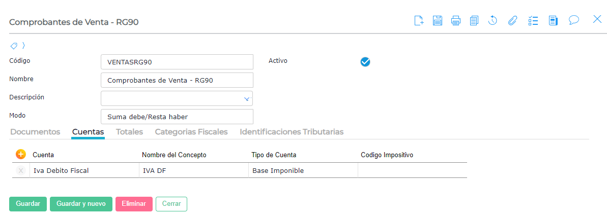Click the save floppy disk icon
The image size is (607, 217).
point(437,20)
